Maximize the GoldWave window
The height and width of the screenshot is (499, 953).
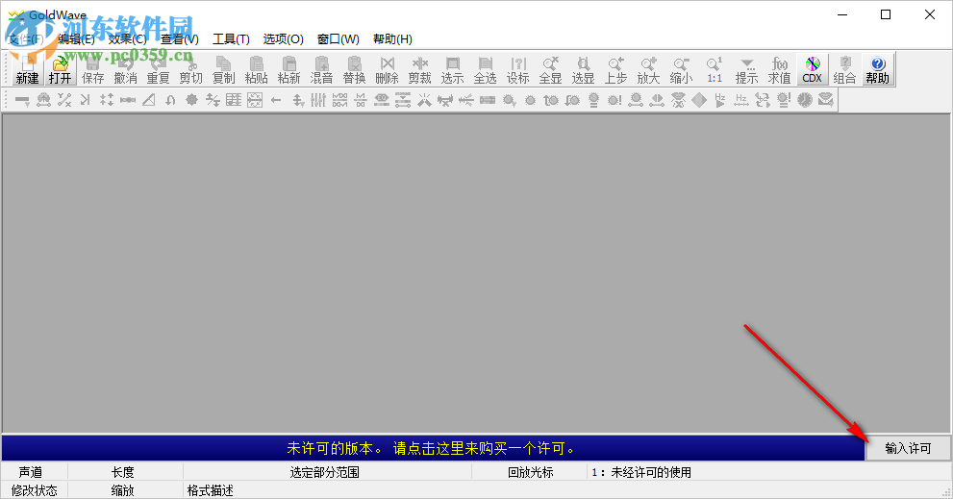click(886, 14)
